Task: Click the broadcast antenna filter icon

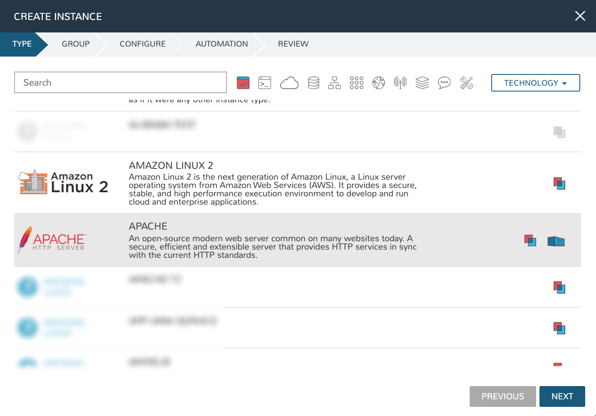Action: click(x=400, y=83)
